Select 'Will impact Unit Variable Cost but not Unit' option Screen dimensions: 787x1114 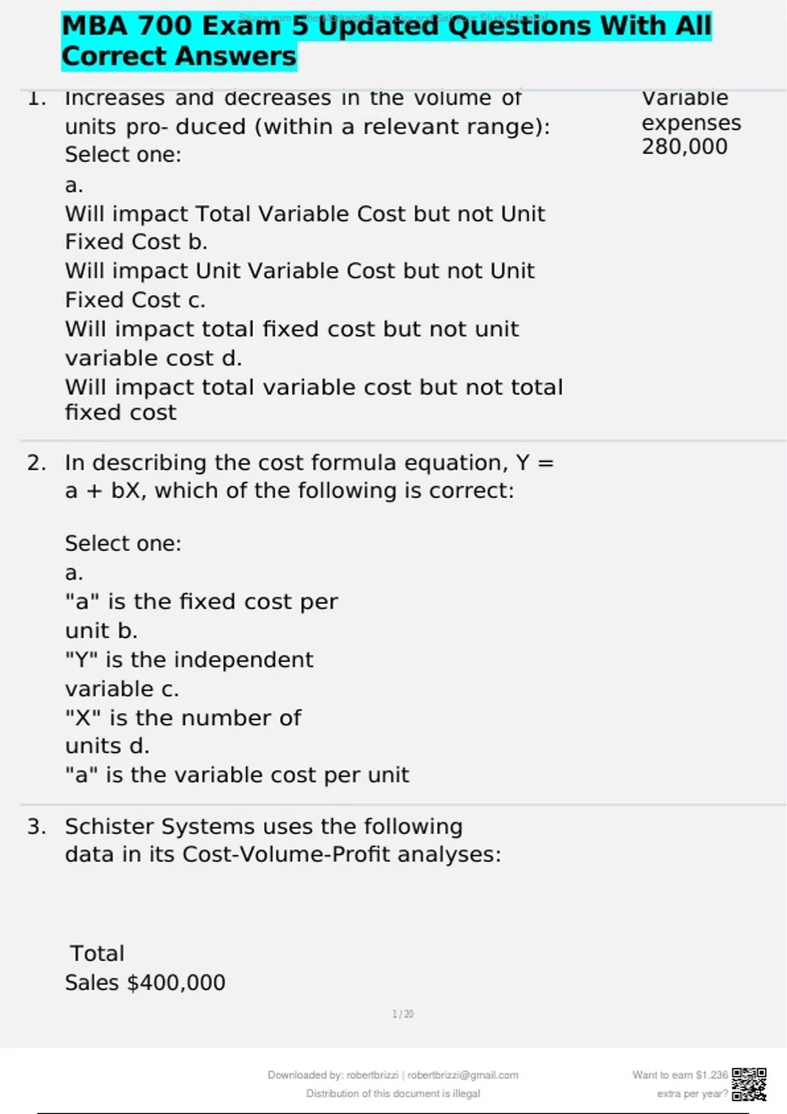(300, 271)
